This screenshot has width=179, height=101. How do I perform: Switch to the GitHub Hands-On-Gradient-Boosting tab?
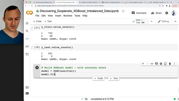(112, 2)
